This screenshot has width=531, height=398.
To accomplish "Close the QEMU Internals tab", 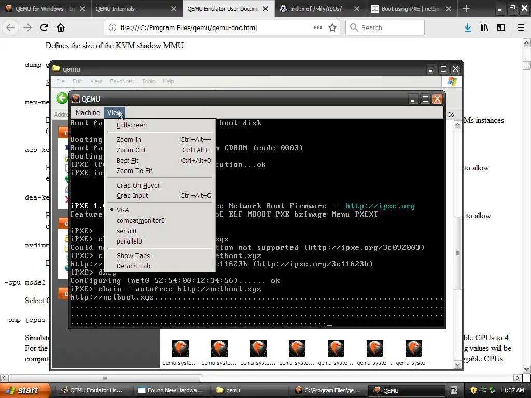I will point(174,9).
